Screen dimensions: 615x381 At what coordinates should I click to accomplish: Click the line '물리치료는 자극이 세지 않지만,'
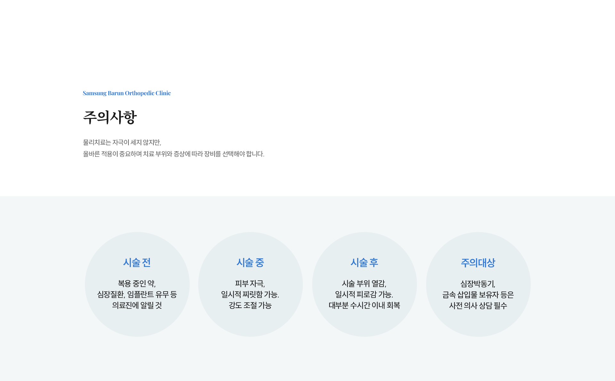(x=122, y=142)
